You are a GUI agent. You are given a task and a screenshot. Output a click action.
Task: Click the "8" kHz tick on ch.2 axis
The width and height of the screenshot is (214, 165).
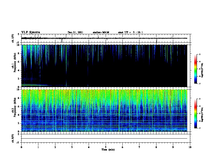pyautogui.click(x=19, y=98)
